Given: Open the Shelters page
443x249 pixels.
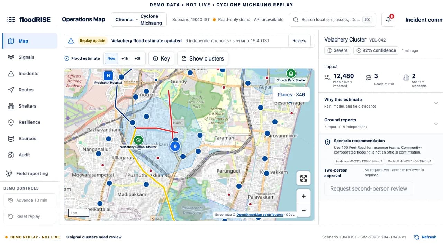Looking at the screenshot, I should 30,106.
